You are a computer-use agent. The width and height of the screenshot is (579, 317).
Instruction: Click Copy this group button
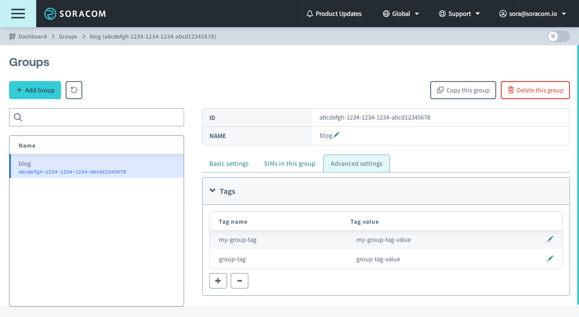(x=463, y=90)
